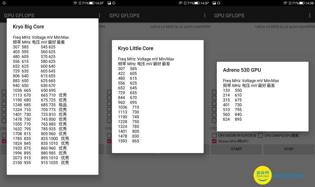Open overflow menu above Kryo Big Core screen
This screenshot has width=315, height=187.
[100, 15]
